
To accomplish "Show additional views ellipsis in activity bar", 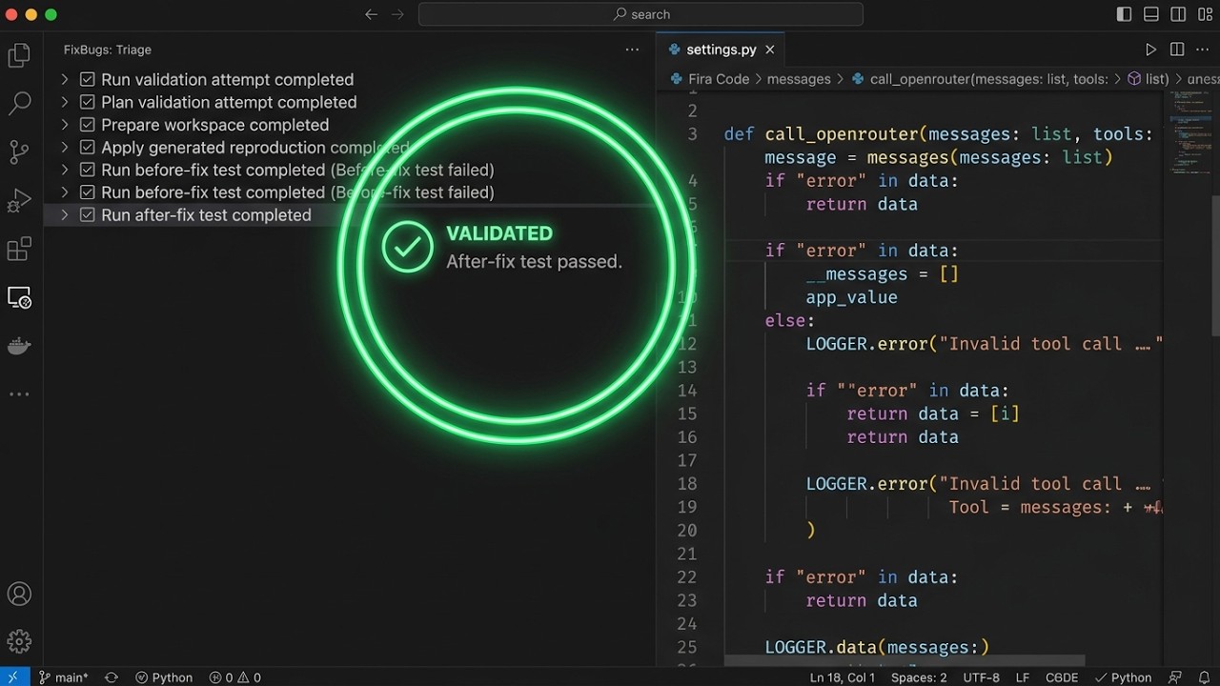I will [x=19, y=393].
